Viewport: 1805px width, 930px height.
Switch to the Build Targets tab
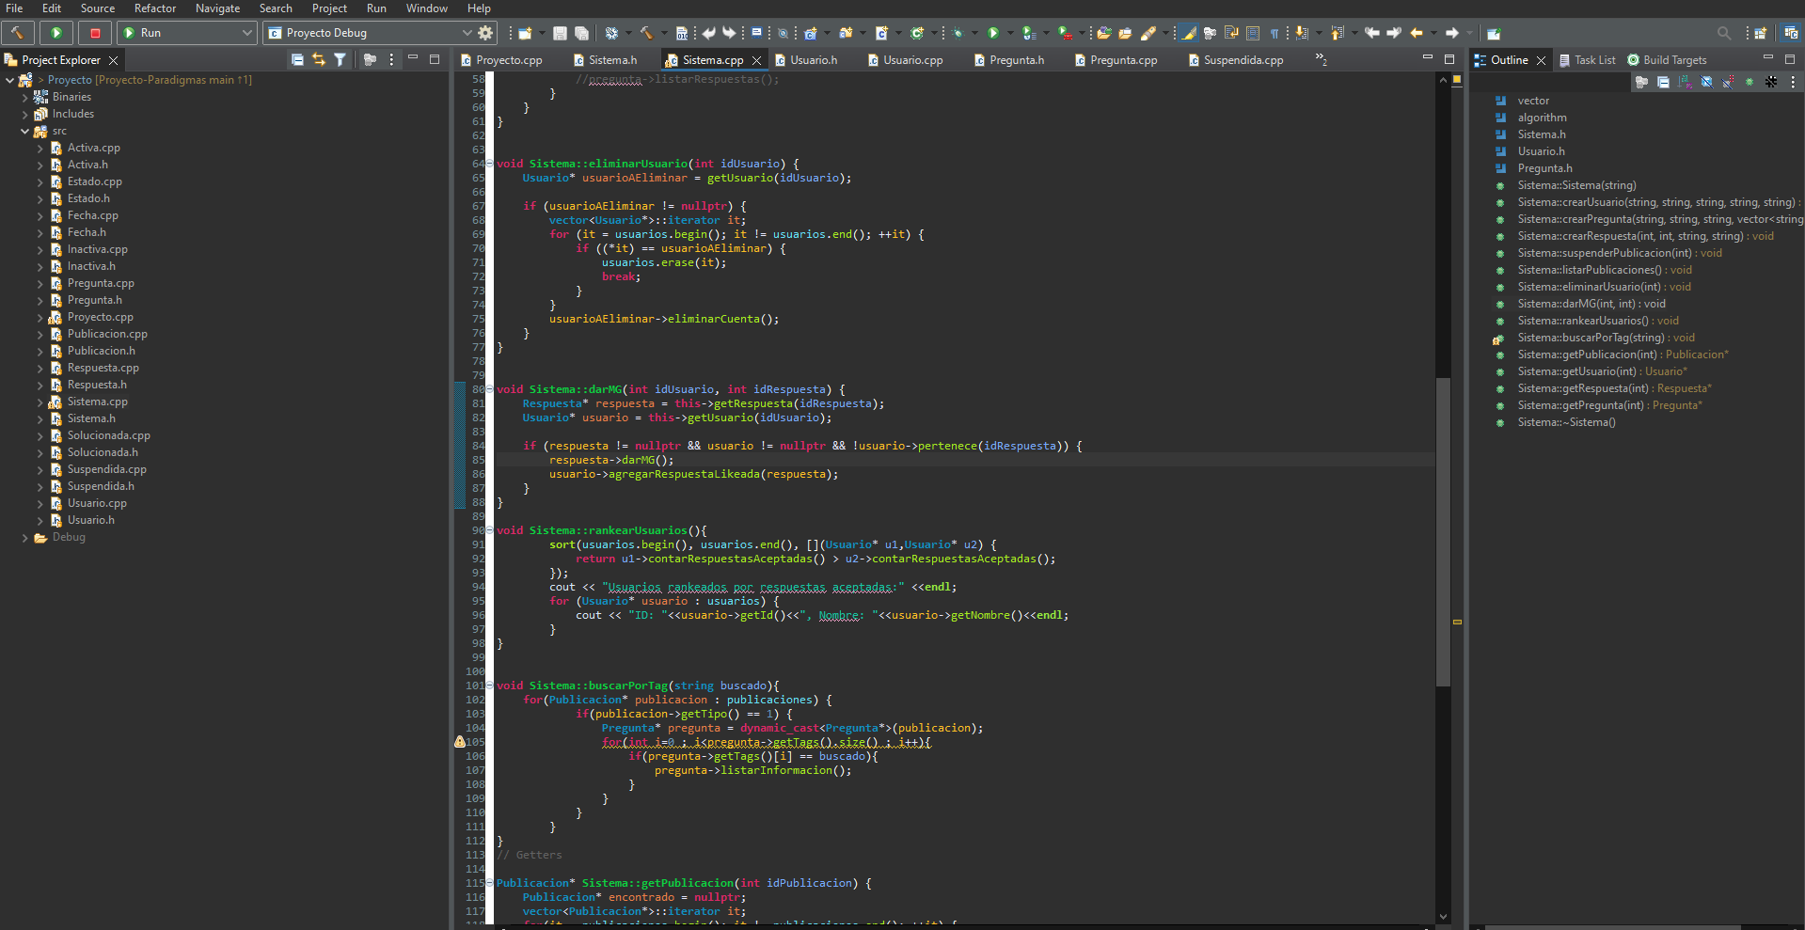click(x=1667, y=60)
